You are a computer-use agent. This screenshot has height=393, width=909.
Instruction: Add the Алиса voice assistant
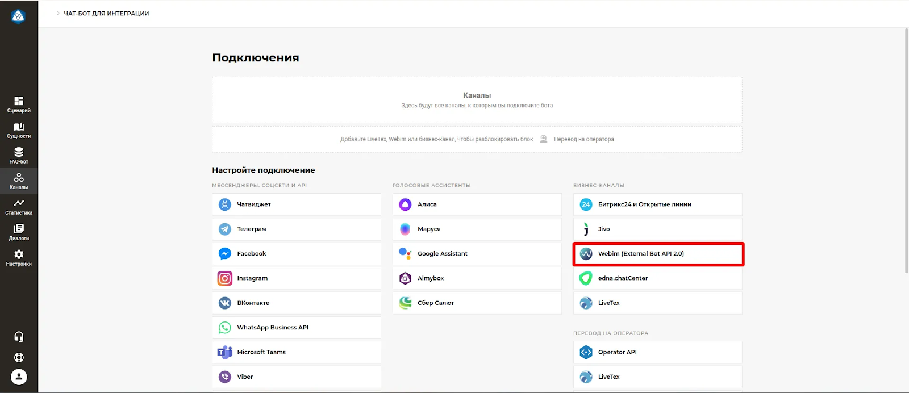[x=476, y=204]
